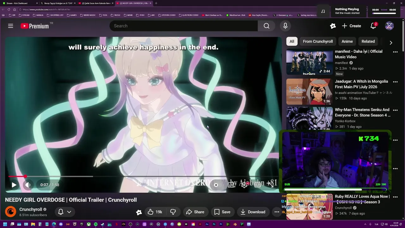The height and width of the screenshot is (228, 405).
Task: Click the sparkle Ask icon beside like
Action: [139, 212]
